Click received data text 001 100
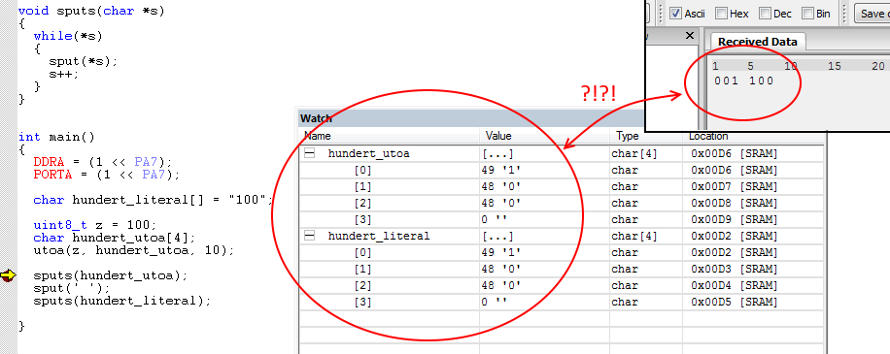 (x=744, y=81)
